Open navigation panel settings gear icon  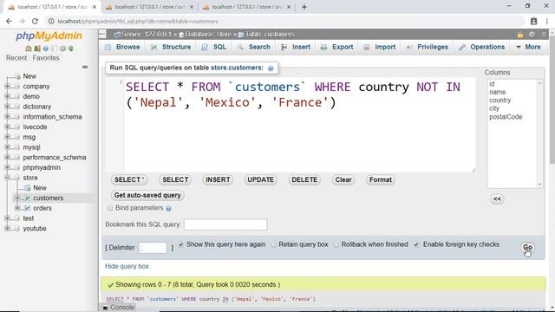coord(62,49)
